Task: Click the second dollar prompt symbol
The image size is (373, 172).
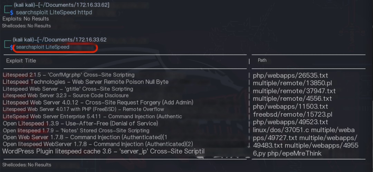Action: (11, 47)
